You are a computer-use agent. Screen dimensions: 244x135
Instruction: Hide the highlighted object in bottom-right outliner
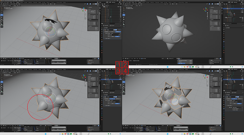242,79
